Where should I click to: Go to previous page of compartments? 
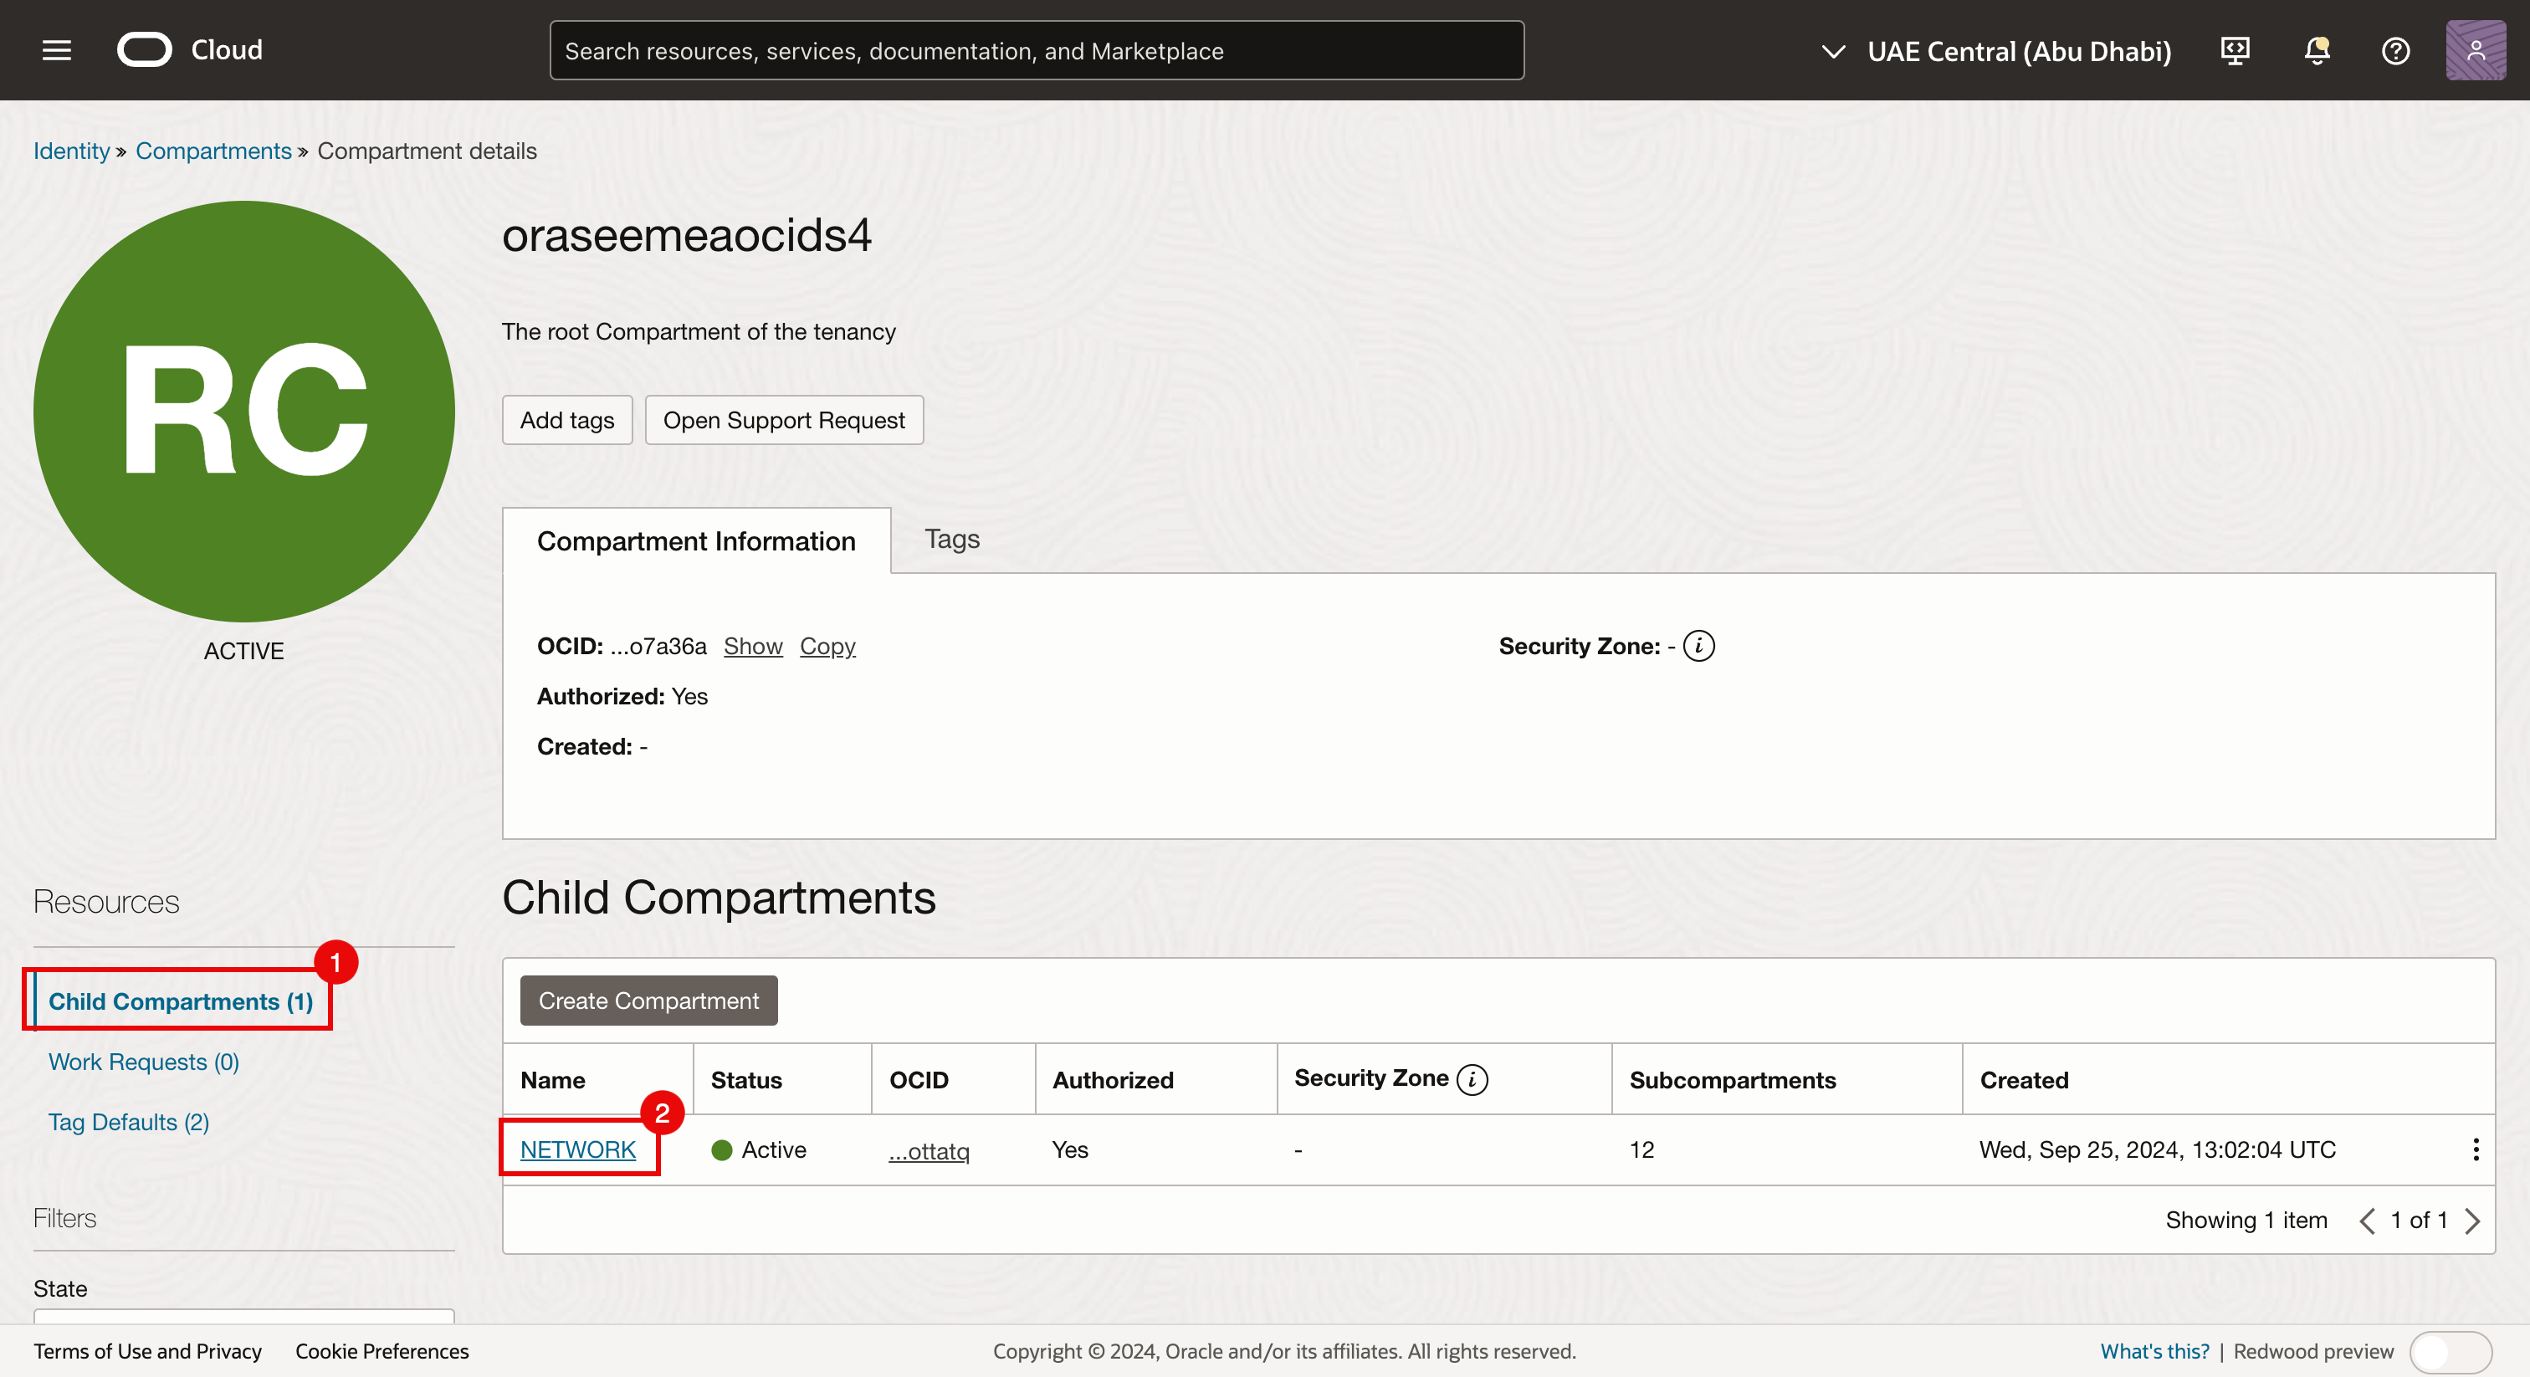point(2367,1221)
